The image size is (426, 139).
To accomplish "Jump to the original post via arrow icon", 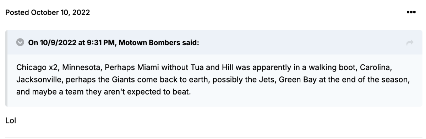I will coord(410,43).
